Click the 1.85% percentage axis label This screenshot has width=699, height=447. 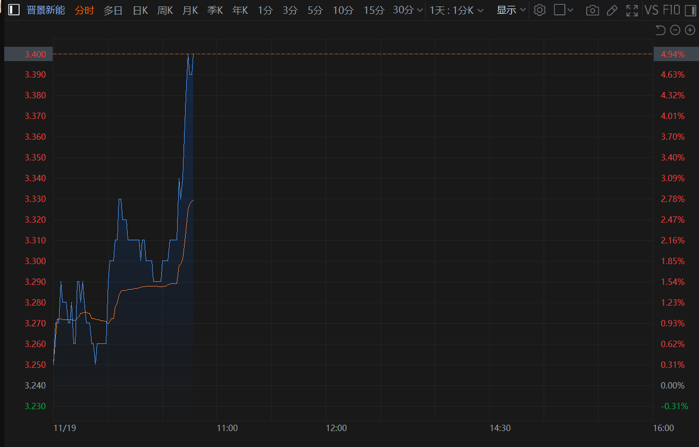click(672, 262)
